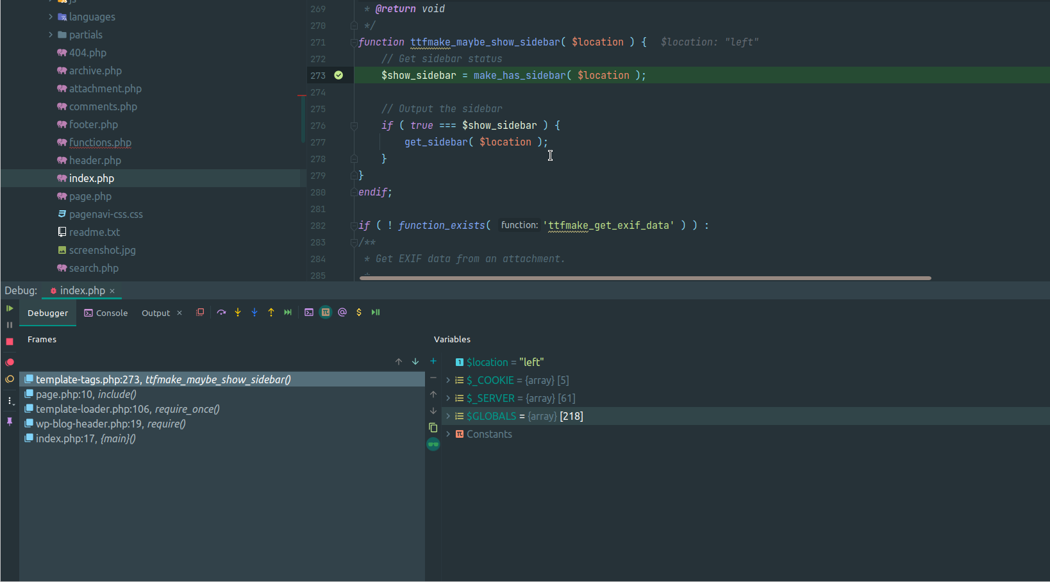Open 404.php in project tree
Screen dimensions: 1050x582
pyautogui.click(x=88, y=53)
